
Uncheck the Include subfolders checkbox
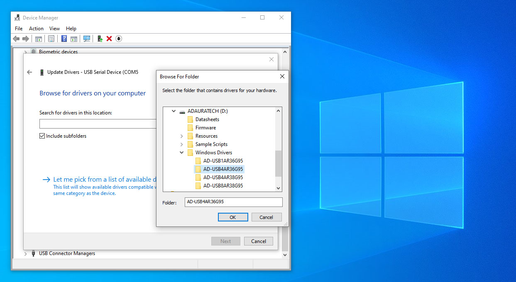click(x=42, y=136)
